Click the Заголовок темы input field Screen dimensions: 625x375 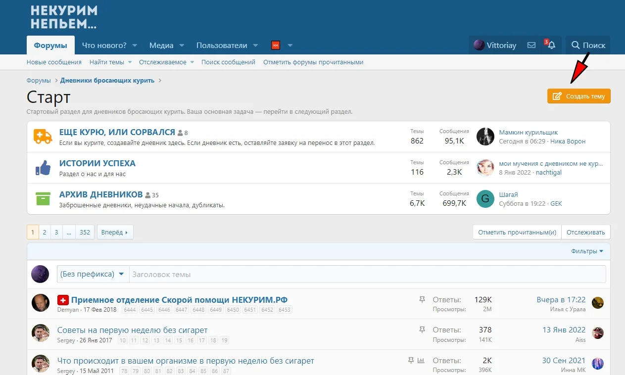[x=367, y=274]
